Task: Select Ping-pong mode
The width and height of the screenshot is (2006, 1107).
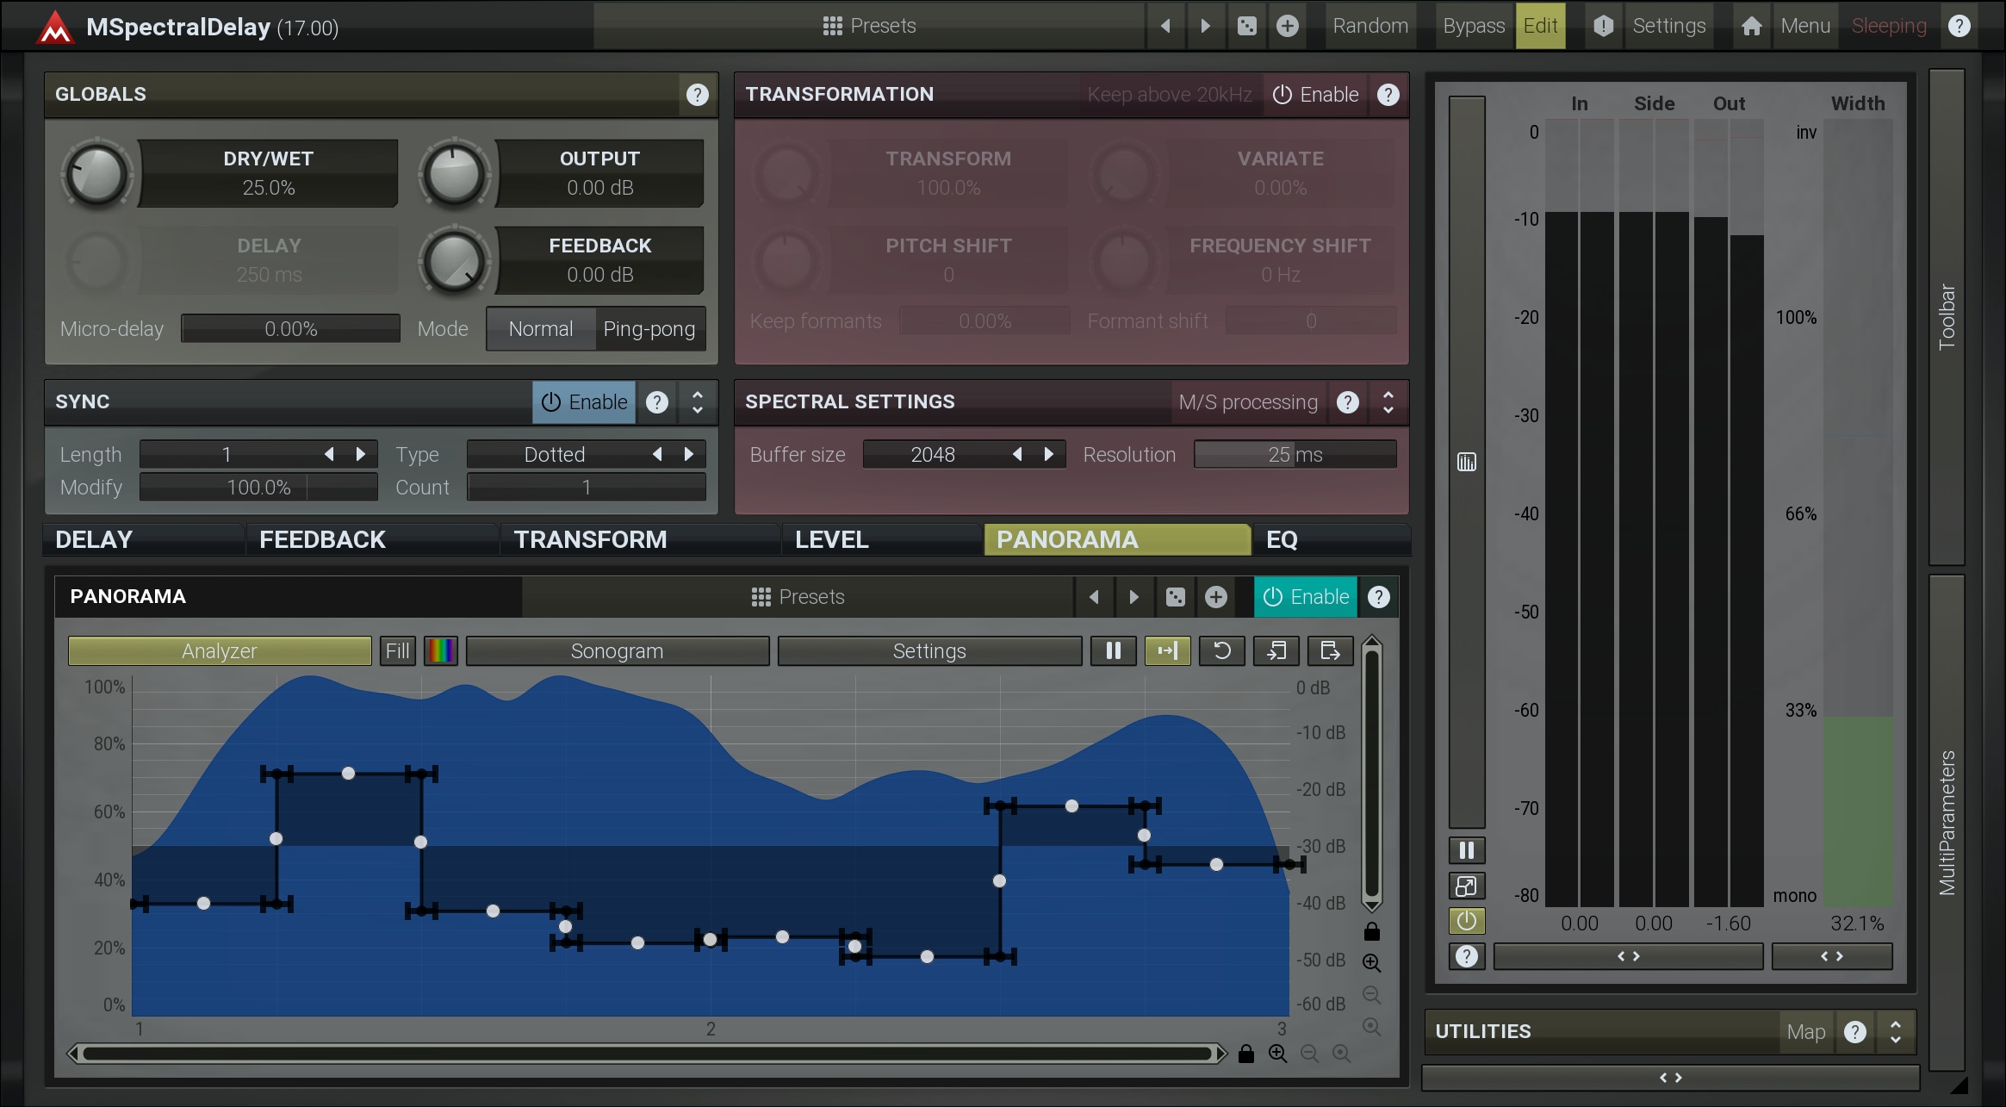Action: coord(649,329)
